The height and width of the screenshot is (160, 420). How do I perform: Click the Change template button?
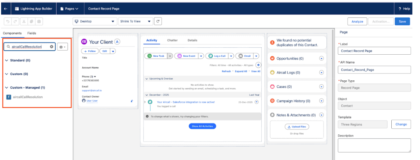(x=401, y=124)
